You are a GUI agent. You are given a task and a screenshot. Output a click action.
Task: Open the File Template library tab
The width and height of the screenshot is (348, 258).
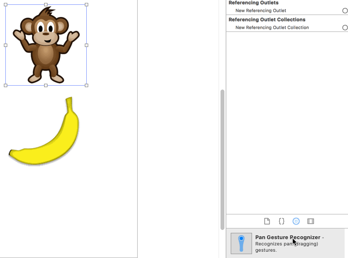coord(267,221)
